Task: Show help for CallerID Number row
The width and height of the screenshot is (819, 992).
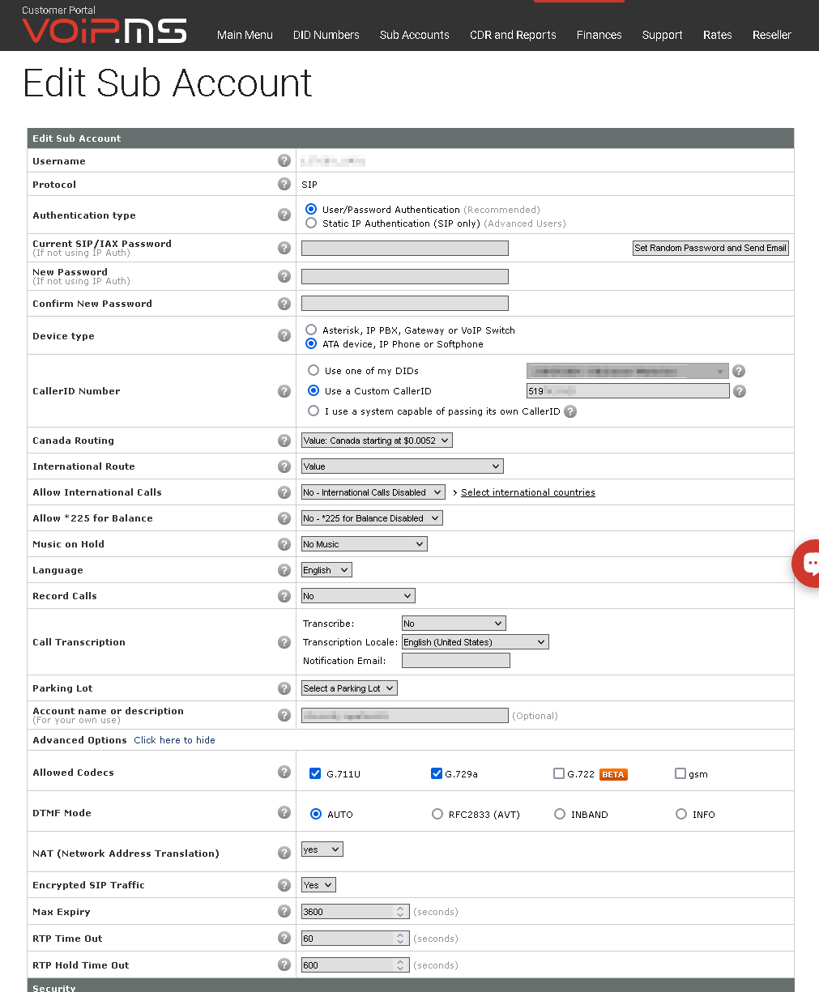Action: pyautogui.click(x=284, y=391)
